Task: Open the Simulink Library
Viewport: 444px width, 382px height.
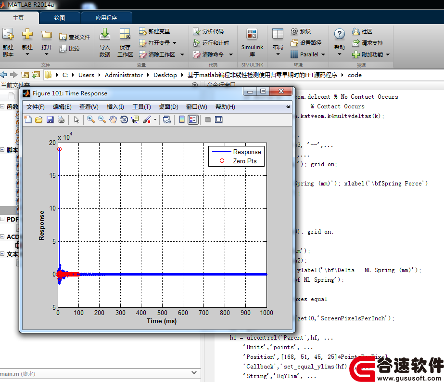Action: point(252,43)
